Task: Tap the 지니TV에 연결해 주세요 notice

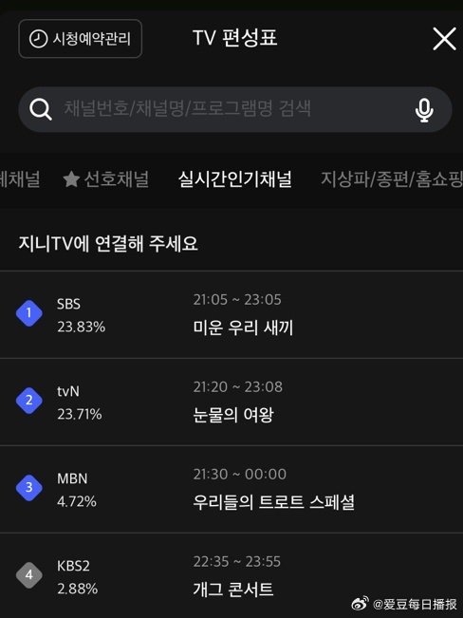Action: pos(108,244)
